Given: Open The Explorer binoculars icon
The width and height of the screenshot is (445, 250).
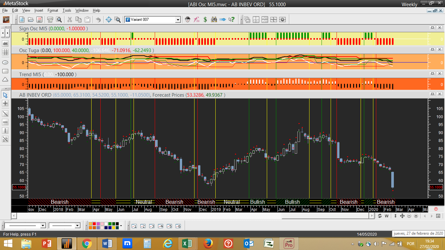Looking at the screenshot, I should (x=214, y=20).
